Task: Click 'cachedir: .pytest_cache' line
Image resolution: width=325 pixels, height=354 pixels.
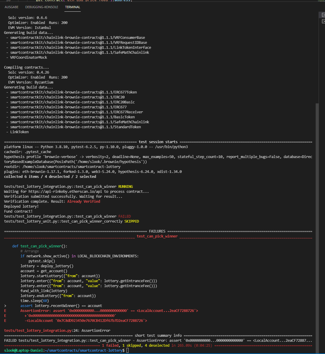Action: click(28, 152)
